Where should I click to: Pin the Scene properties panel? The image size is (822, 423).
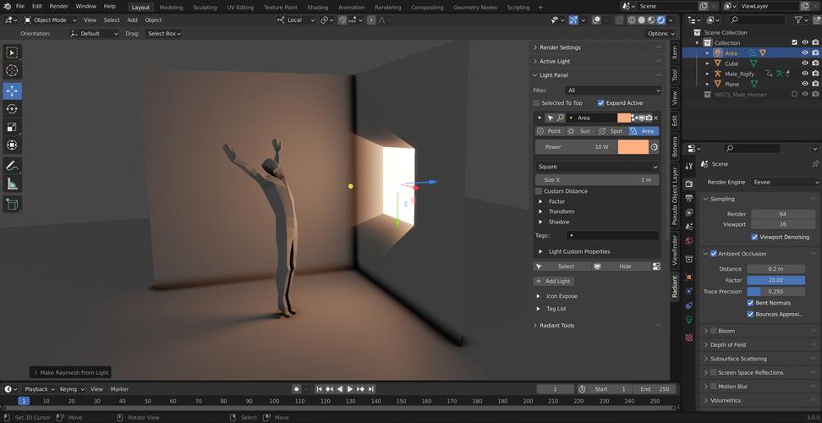click(814, 164)
